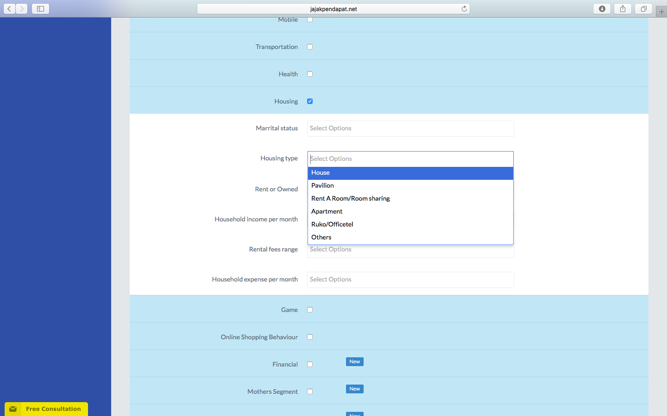Check Online Shopping Behaviour checkbox
Image resolution: width=667 pixels, height=416 pixels.
point(310,337)
